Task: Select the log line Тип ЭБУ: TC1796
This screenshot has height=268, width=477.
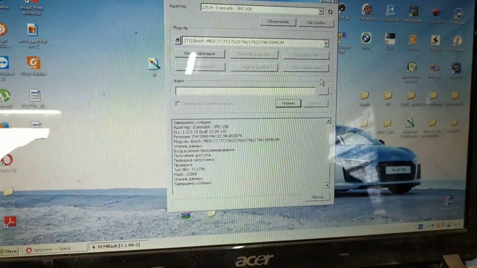Action: 189,169
